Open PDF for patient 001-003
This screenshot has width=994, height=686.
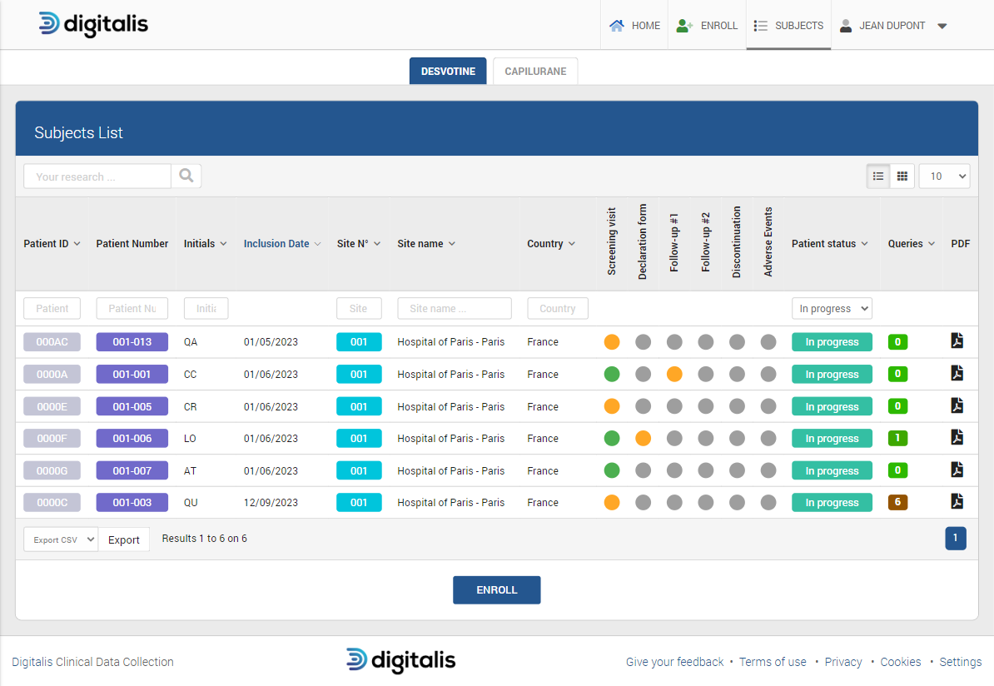pos(957,502)
